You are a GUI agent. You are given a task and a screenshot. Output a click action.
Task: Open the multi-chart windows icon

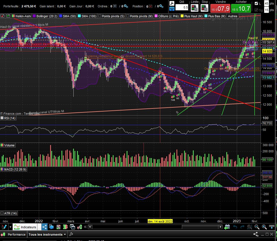[73, 227]
